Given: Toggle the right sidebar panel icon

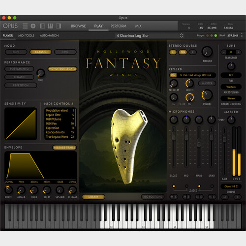Looking at the screenshot, I should (59, 26).
